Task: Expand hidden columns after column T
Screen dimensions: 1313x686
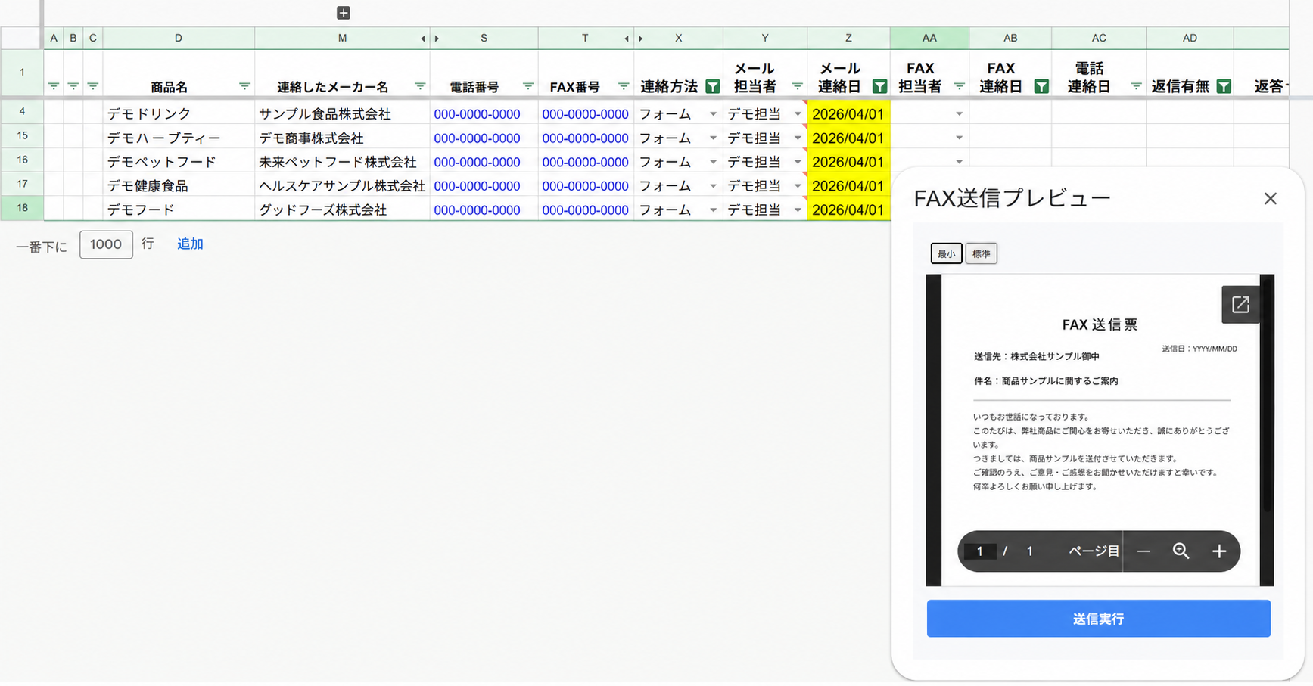Action: pos(627,39)
